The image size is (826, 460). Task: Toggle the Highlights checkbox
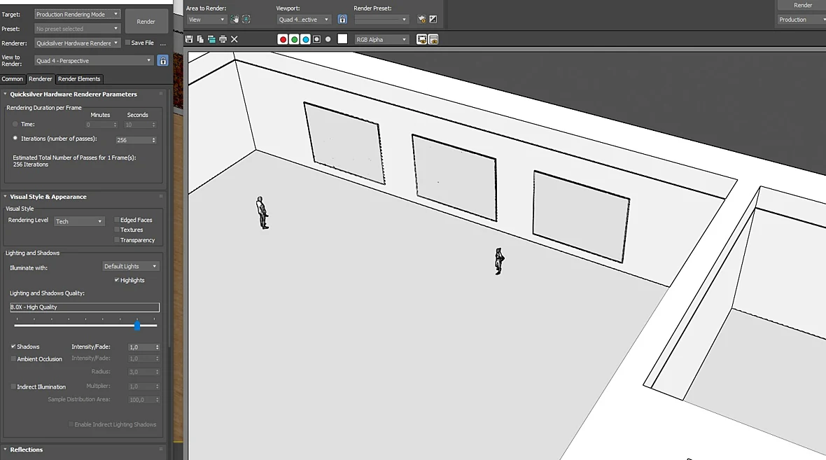(117, 280)
